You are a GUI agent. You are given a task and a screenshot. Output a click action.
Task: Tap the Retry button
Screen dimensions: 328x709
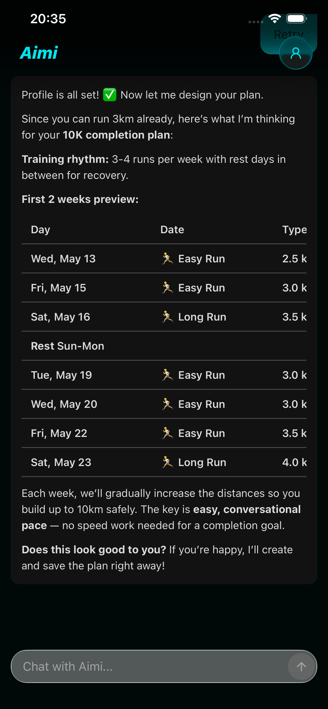point(289,34)
